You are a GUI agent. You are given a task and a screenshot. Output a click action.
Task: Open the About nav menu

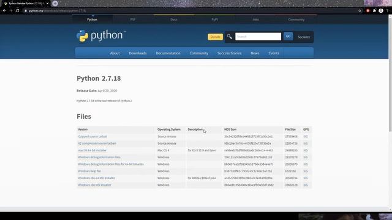(x=115, y=53)
